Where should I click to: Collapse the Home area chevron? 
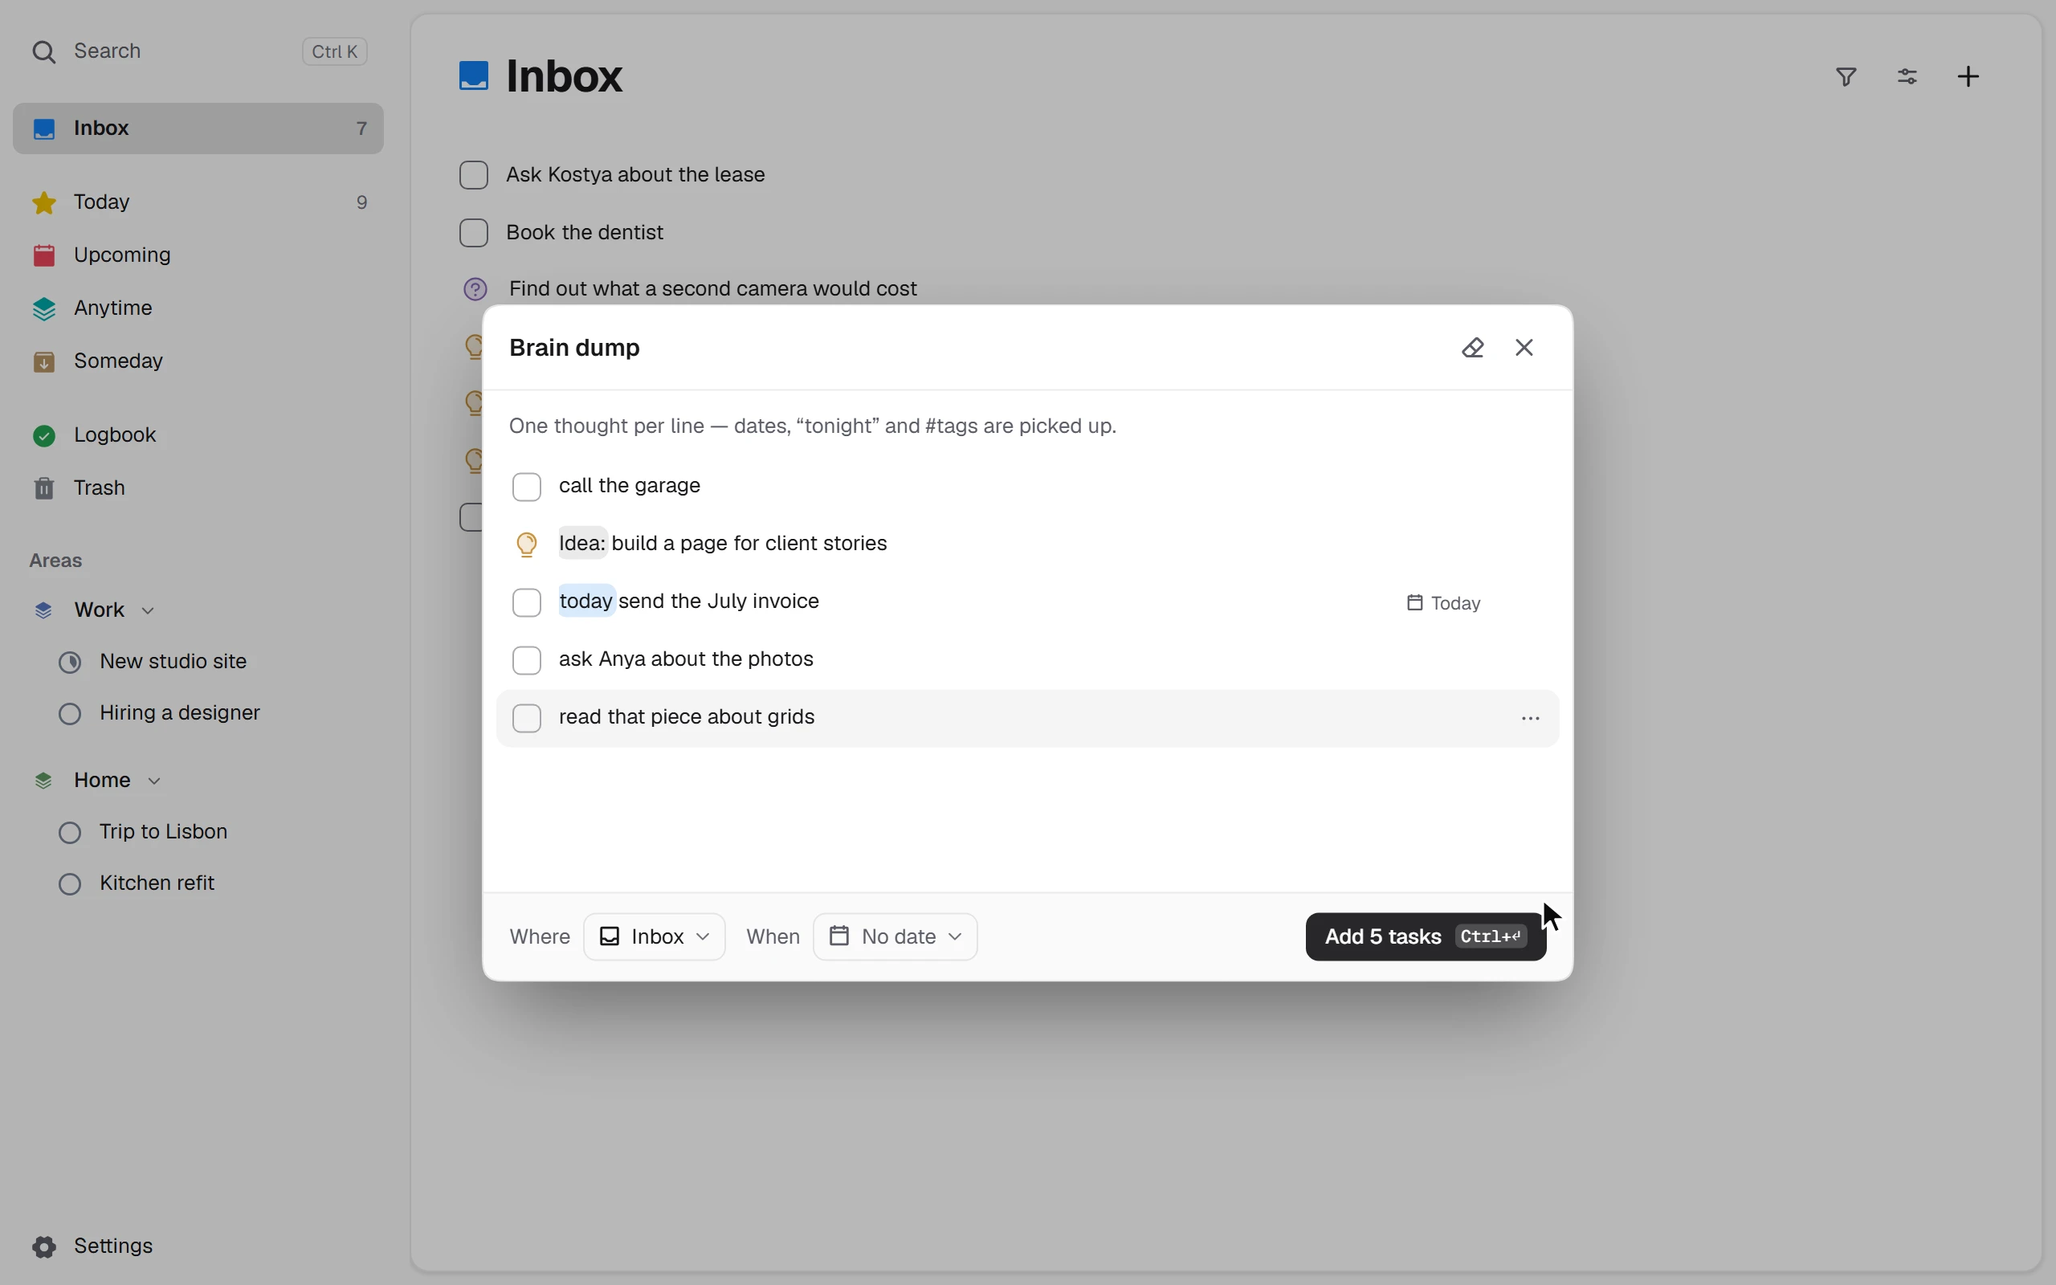155,781
